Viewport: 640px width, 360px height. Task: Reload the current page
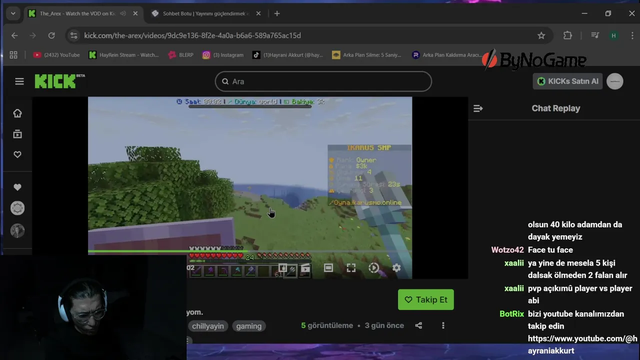(51, 35)
